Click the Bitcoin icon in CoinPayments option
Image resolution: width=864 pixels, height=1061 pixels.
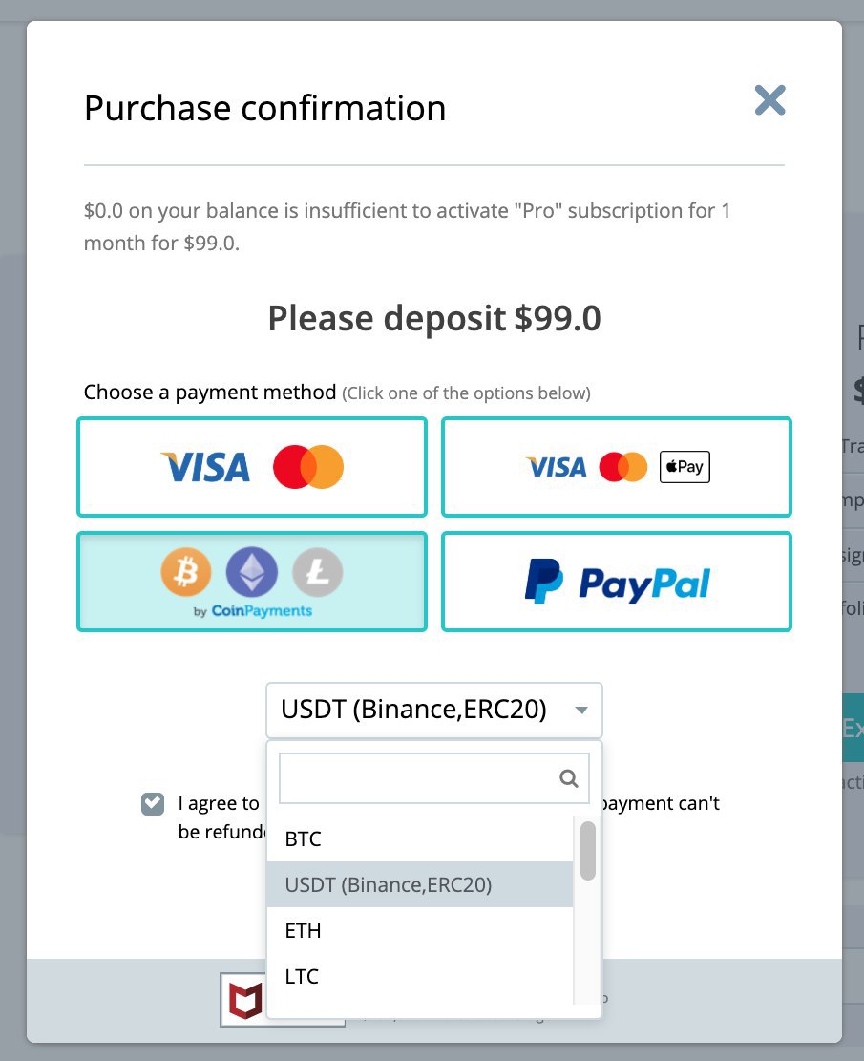[184, 572]
